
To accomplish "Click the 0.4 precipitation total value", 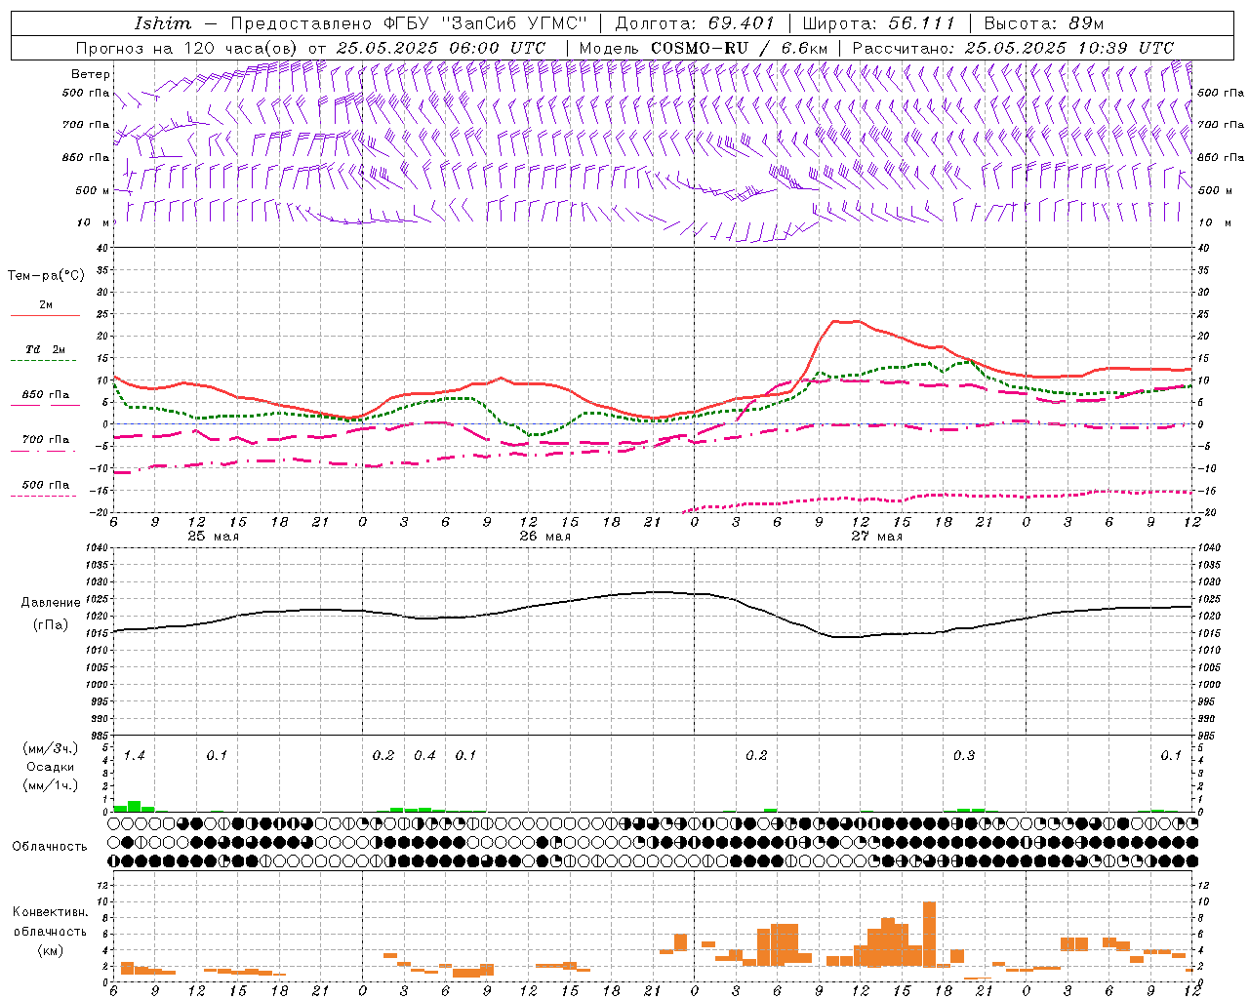I will tap(425, 756).
